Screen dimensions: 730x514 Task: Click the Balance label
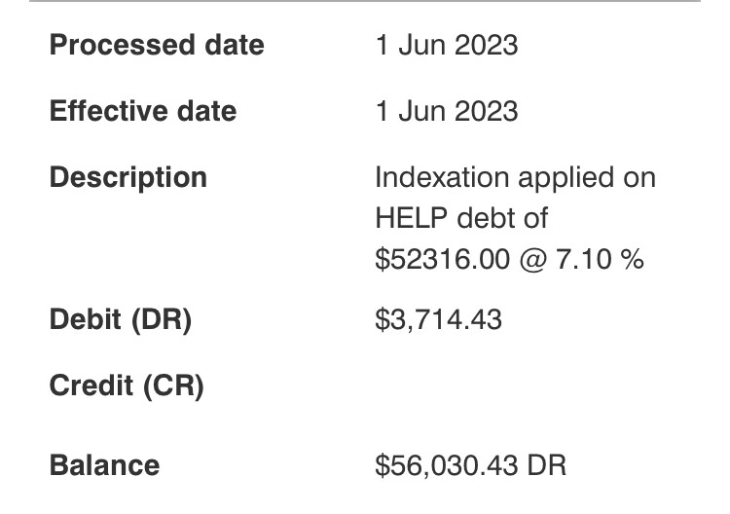coord(104,464)
